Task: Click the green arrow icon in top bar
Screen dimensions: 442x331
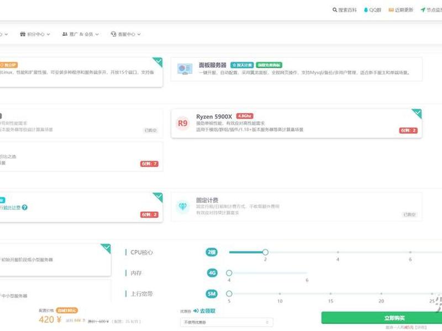Action: coord(423,10)
